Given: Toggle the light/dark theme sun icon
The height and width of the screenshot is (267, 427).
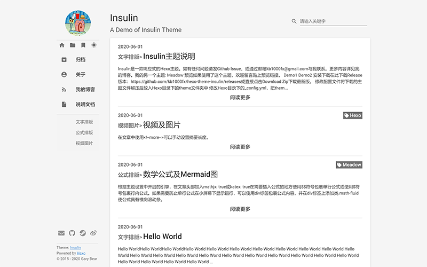Looking at the screenshot, I should (94, 45).
